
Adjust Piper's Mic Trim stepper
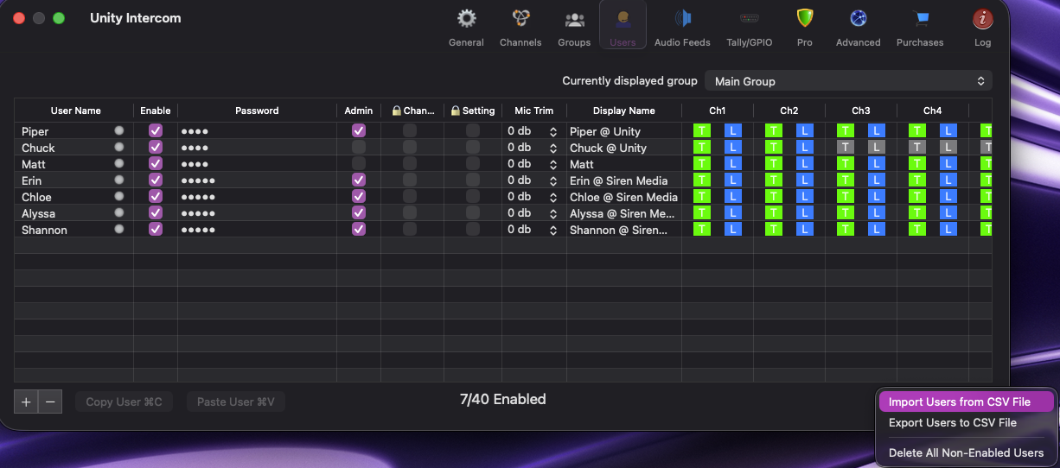[553, 131]
